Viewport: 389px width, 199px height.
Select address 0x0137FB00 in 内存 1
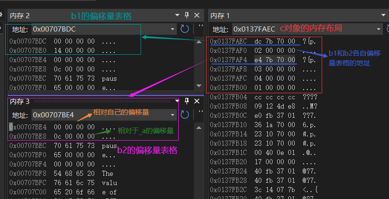click(228, 88)
